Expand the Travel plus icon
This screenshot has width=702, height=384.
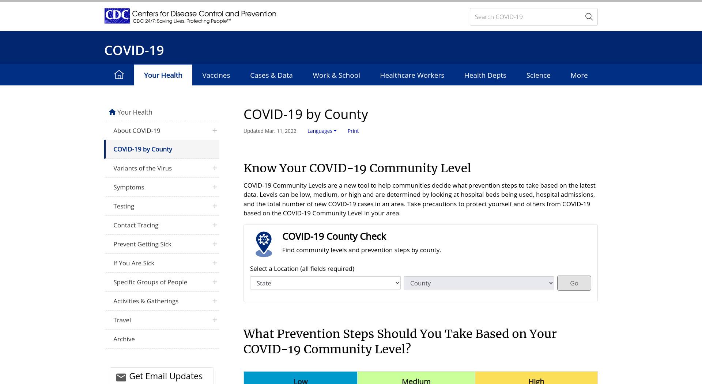point(215,320)
